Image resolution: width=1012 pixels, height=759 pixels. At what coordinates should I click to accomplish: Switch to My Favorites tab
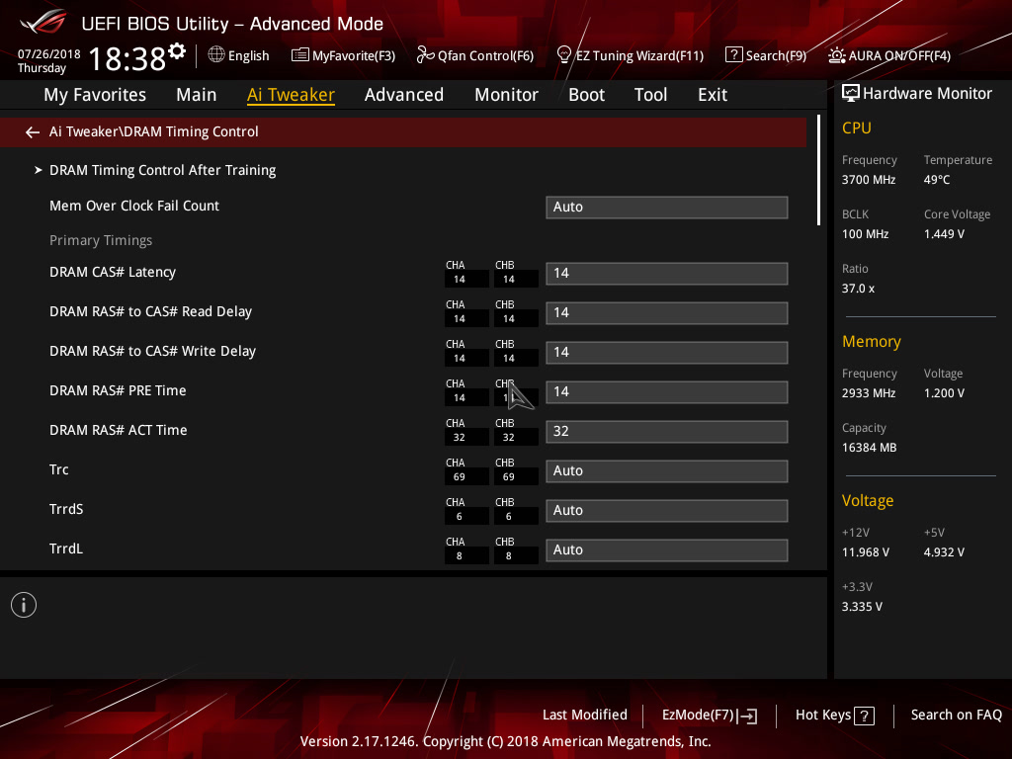tap(95, 95)
